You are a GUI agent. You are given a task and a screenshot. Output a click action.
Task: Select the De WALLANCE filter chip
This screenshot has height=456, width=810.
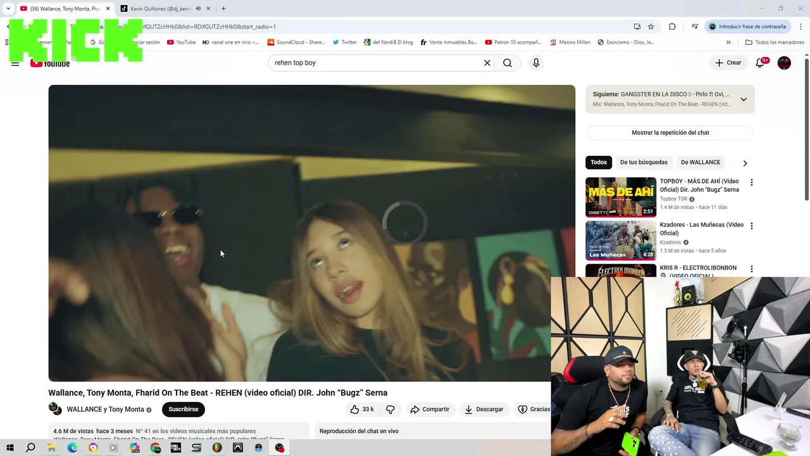[x=701, y=162]
